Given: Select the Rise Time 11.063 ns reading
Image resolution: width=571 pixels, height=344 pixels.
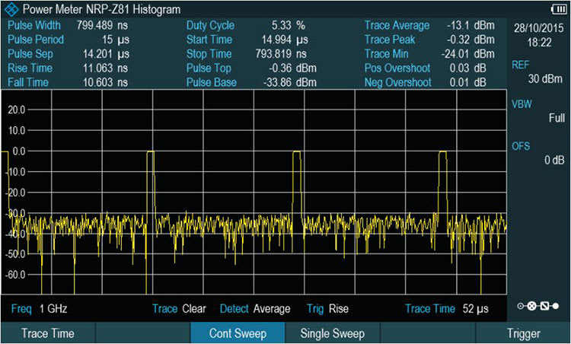Looking at the screenshot, I should coord(68,68).
